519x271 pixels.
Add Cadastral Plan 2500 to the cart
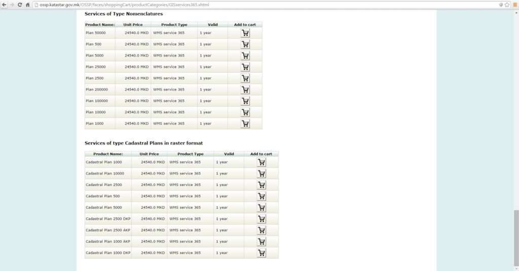coord(262,185)
